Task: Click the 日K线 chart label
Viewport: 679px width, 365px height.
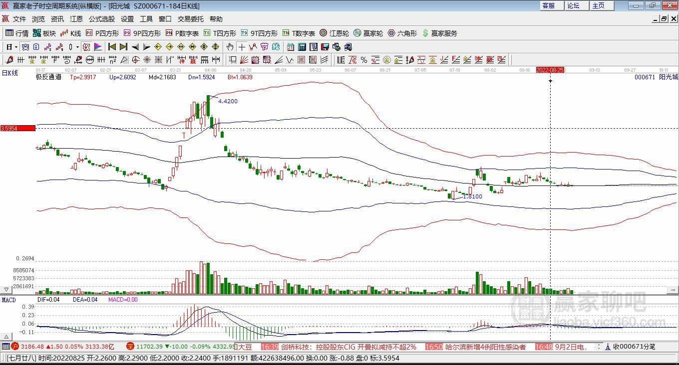Action: (x=10, y=73)
